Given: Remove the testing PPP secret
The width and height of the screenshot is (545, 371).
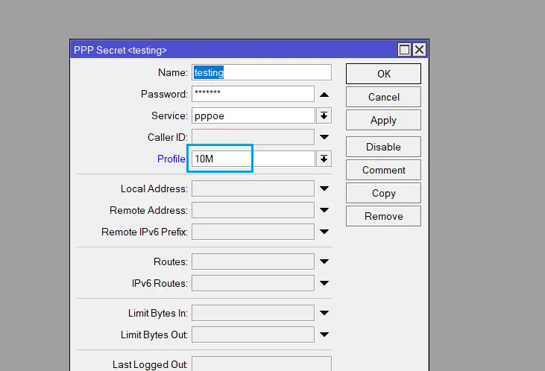Looking at the screenshot, I should [383, 216].
